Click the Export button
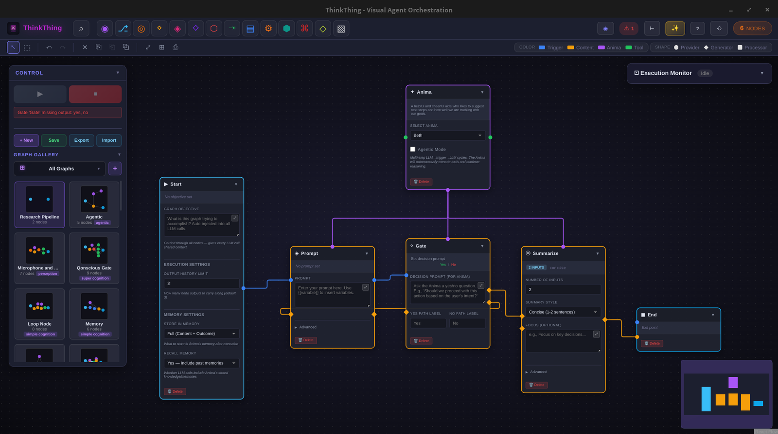 (x=82, y=140)
